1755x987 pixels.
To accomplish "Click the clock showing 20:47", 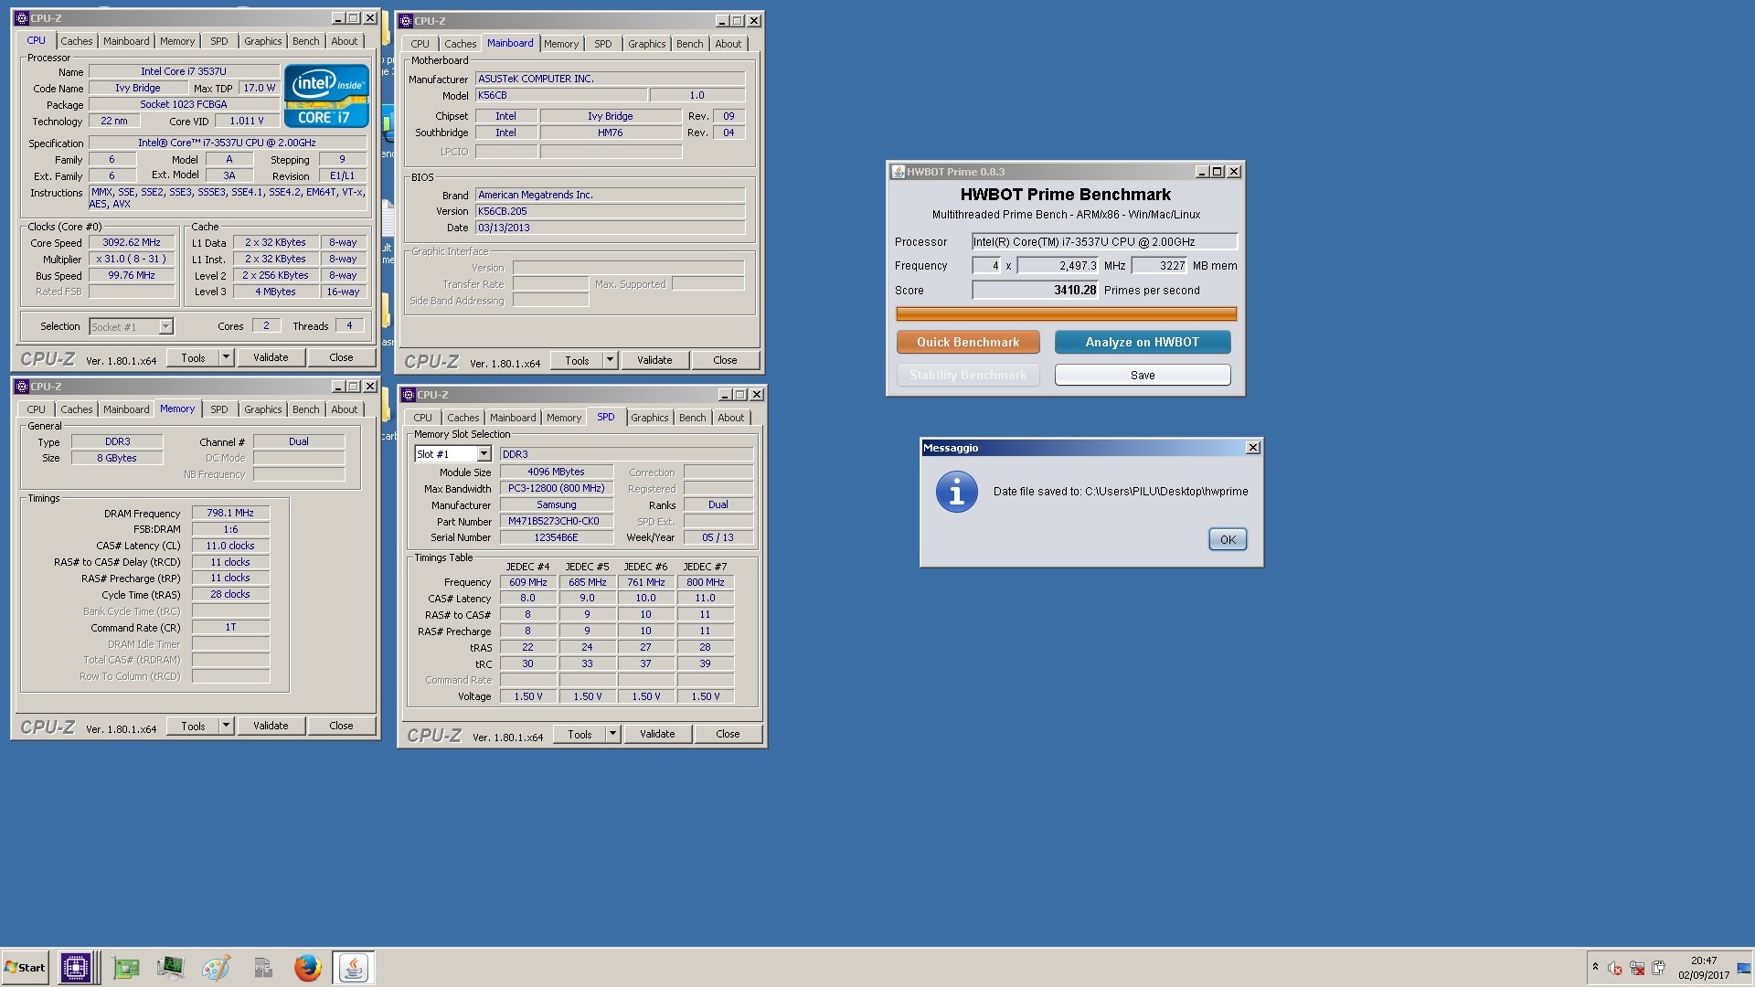I will [1703, 961].
